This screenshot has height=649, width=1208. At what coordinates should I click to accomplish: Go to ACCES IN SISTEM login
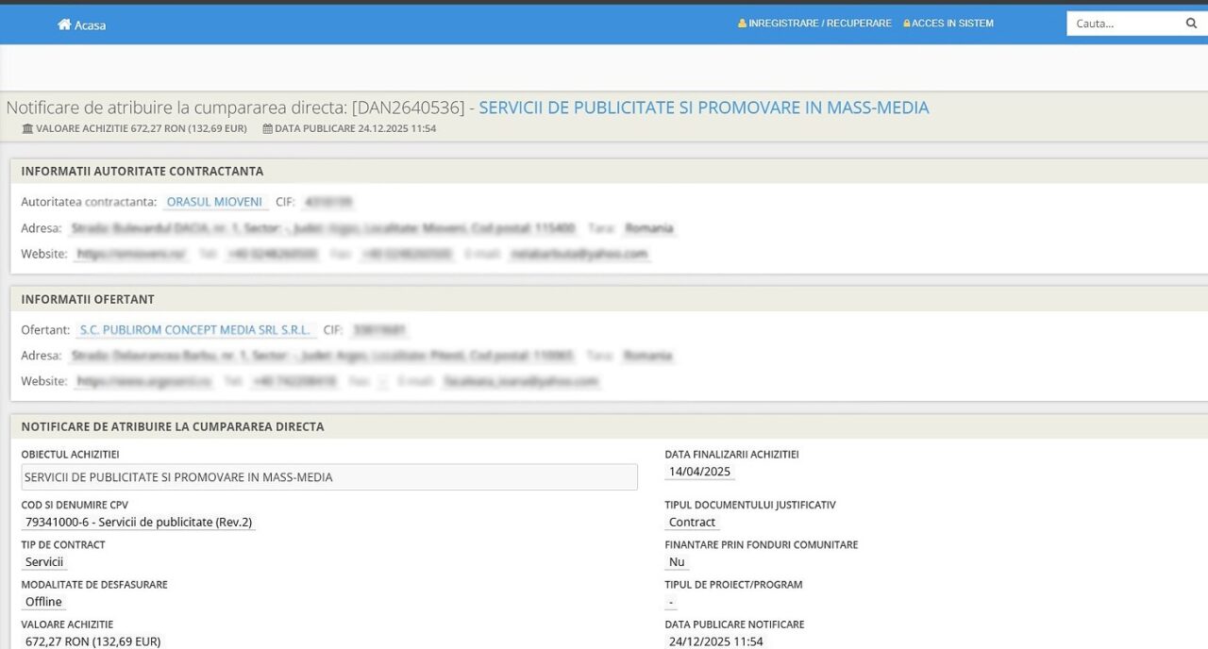coord(952,24)
